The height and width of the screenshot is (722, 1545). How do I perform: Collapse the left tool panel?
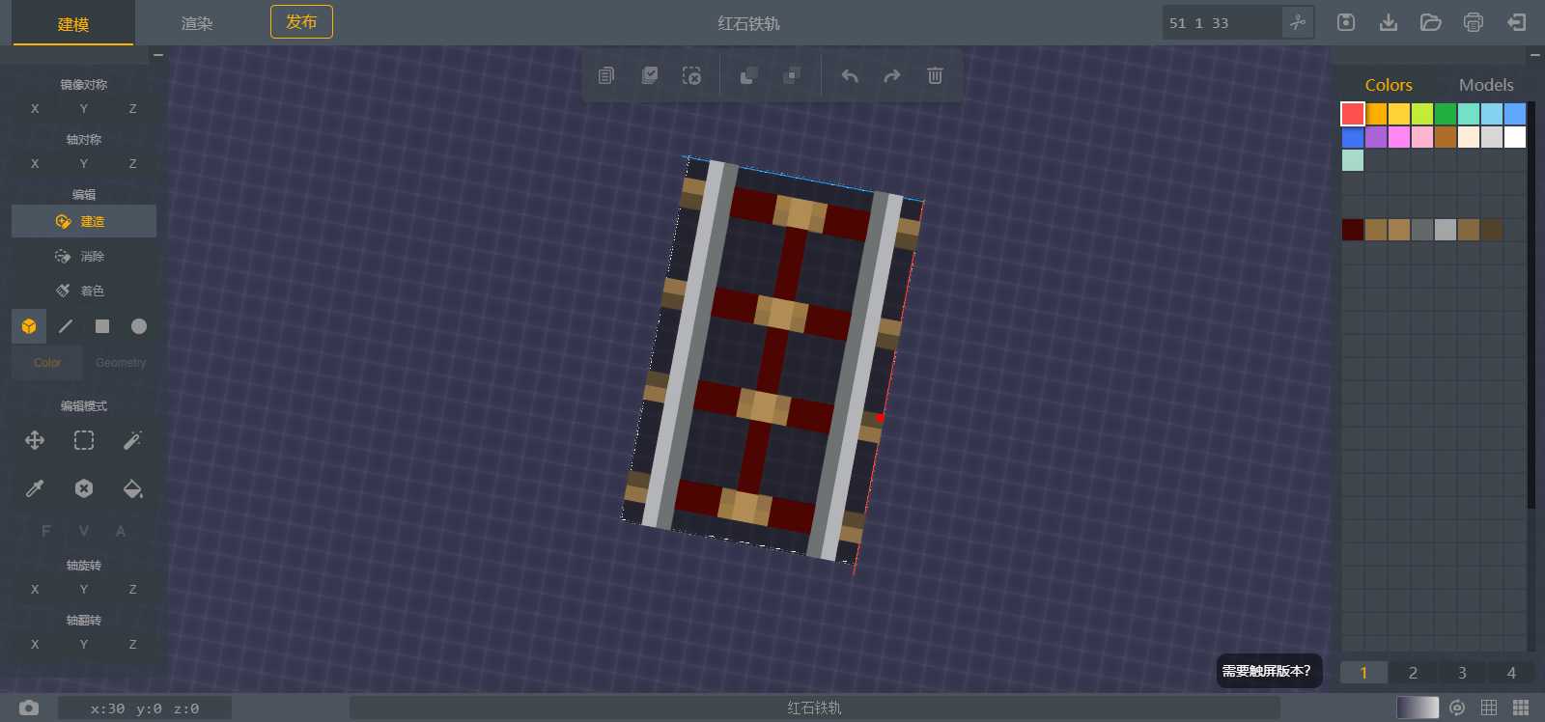[158, 55]
